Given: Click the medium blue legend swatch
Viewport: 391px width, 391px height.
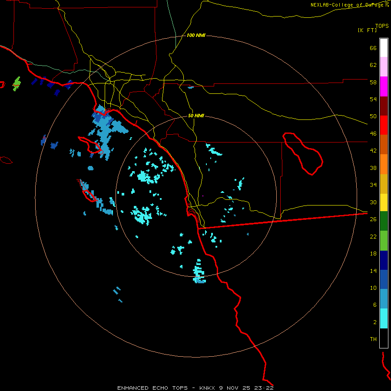Looking at the screenshot, I should tap(384, 279).
